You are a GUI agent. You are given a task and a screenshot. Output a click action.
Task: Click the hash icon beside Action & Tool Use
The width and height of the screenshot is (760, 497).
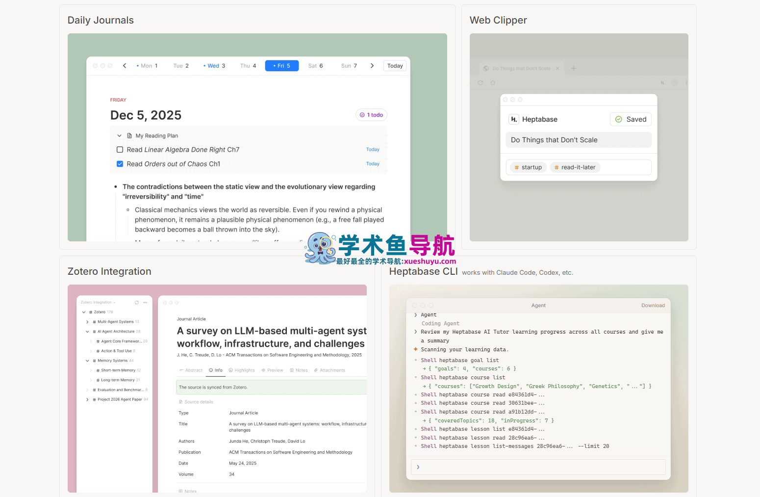click(x=98, y=351)
